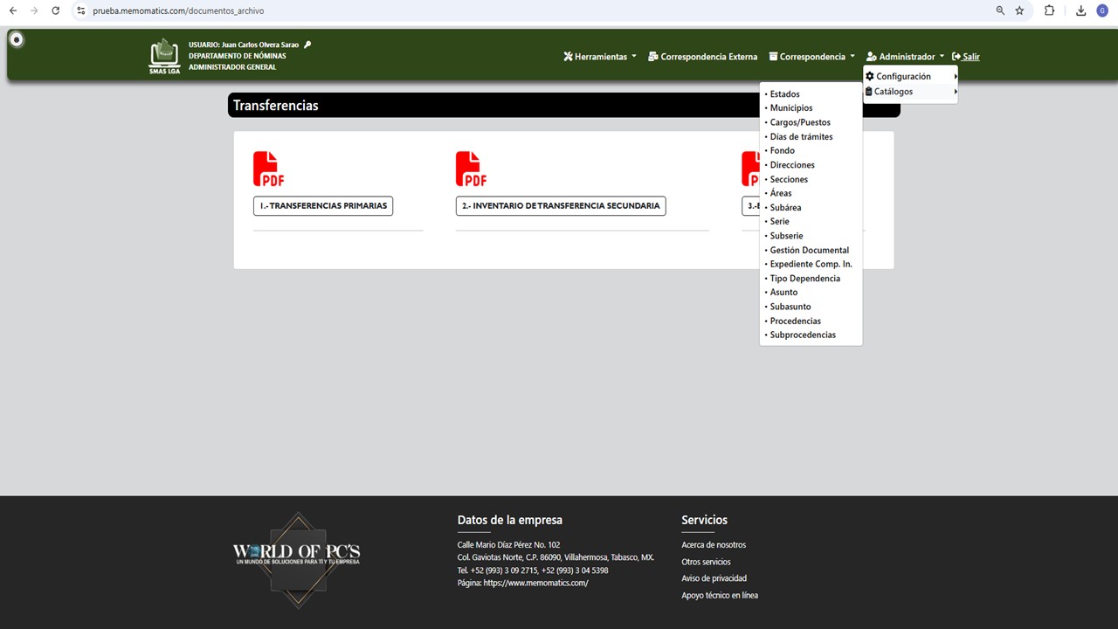Expand the Herramientas dropdown menu
Screen dimensions: 1118x629
tap(600, 57)
